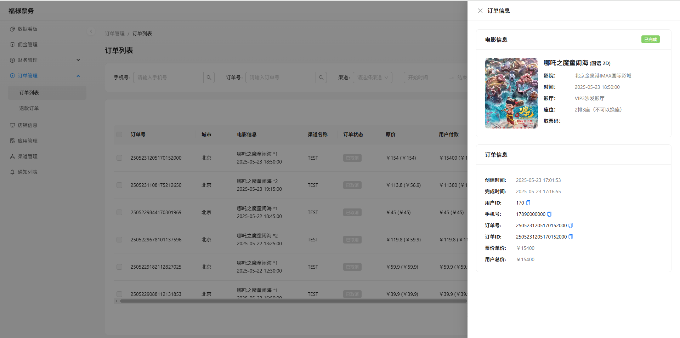This screenshot has width=680, height=338.
Task: Check the box for order 2505231205170152000
Action: coord(119,158)
